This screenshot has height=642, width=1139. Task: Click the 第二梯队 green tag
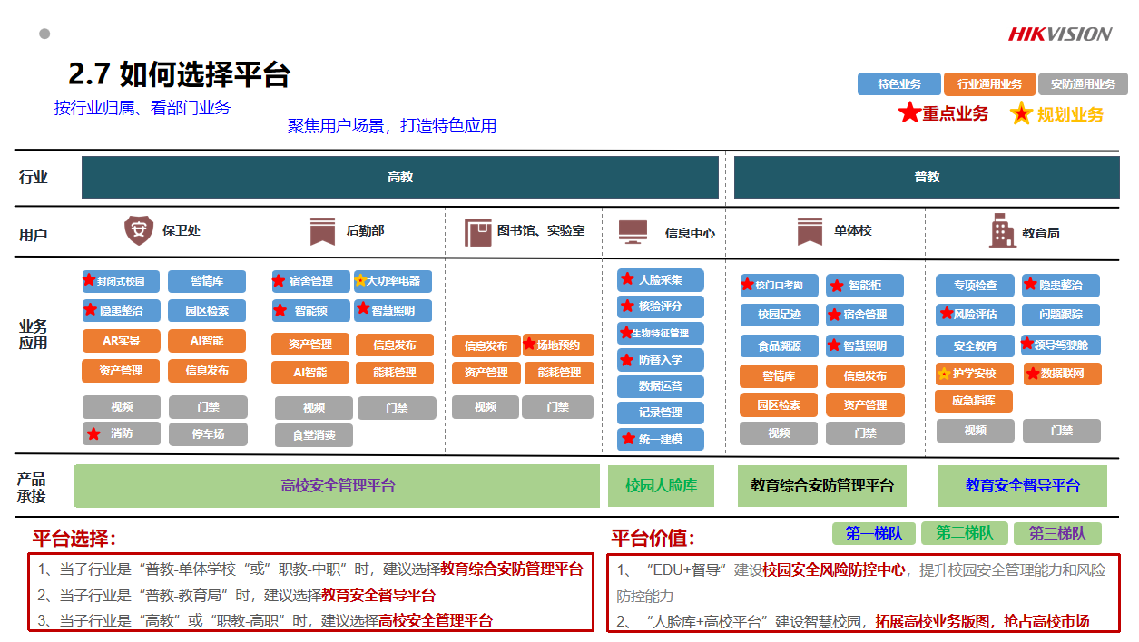point(965,533)
